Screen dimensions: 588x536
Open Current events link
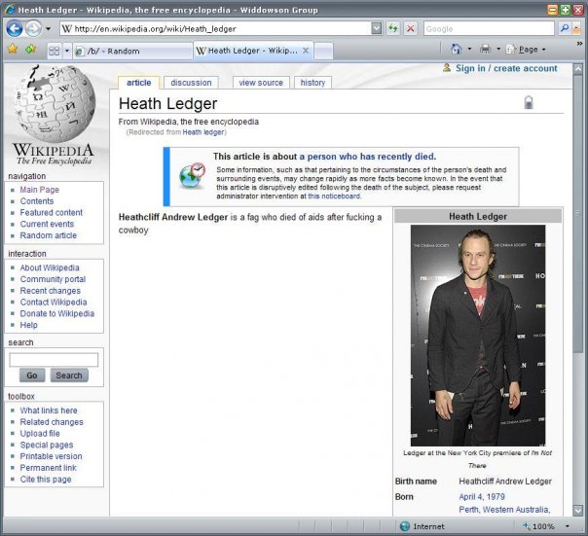47,224
